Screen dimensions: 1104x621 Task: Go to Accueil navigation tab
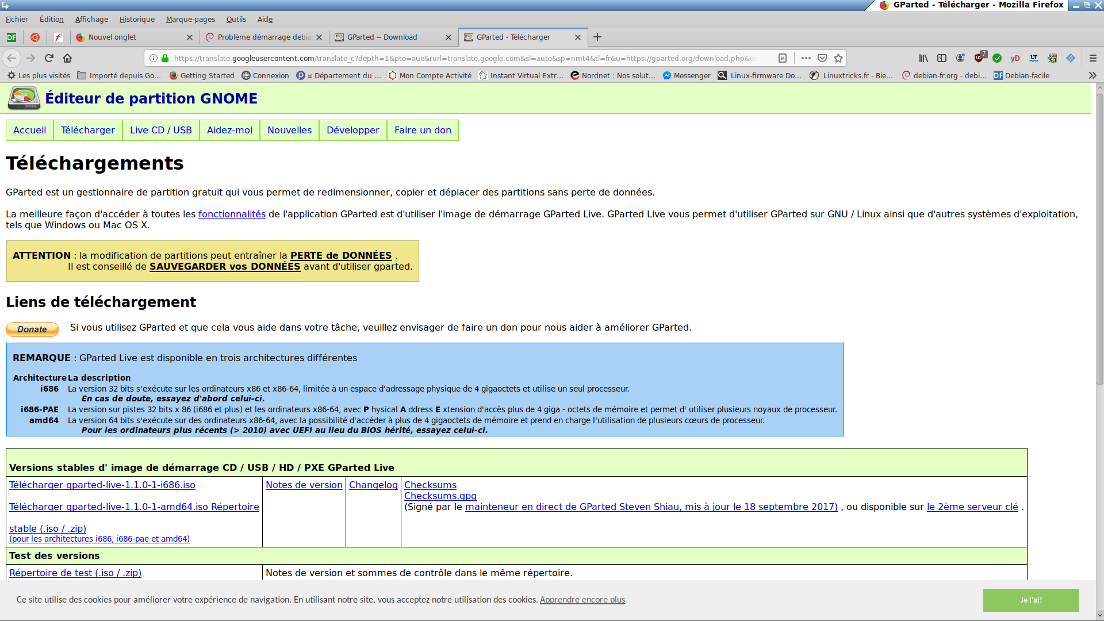(x=29, y=131)
